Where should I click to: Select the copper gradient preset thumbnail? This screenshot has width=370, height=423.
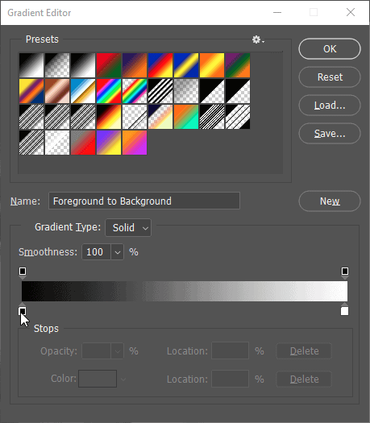(57, 91)
